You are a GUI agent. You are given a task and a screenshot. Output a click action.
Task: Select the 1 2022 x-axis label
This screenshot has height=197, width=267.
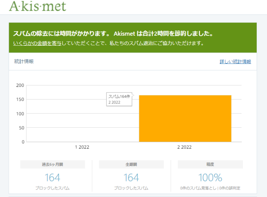pos(82,147)
